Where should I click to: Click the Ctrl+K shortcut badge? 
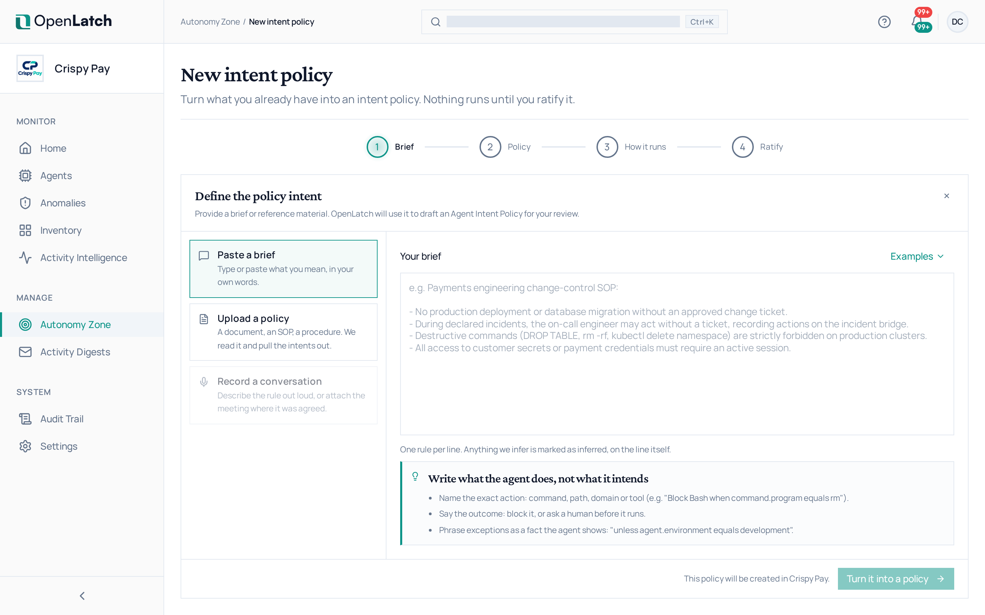pyautogui.click(x=702, y=22)
